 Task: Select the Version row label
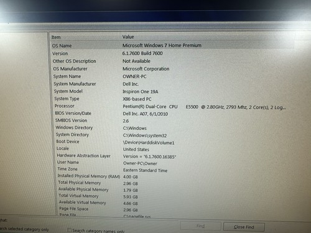(60, 53)
